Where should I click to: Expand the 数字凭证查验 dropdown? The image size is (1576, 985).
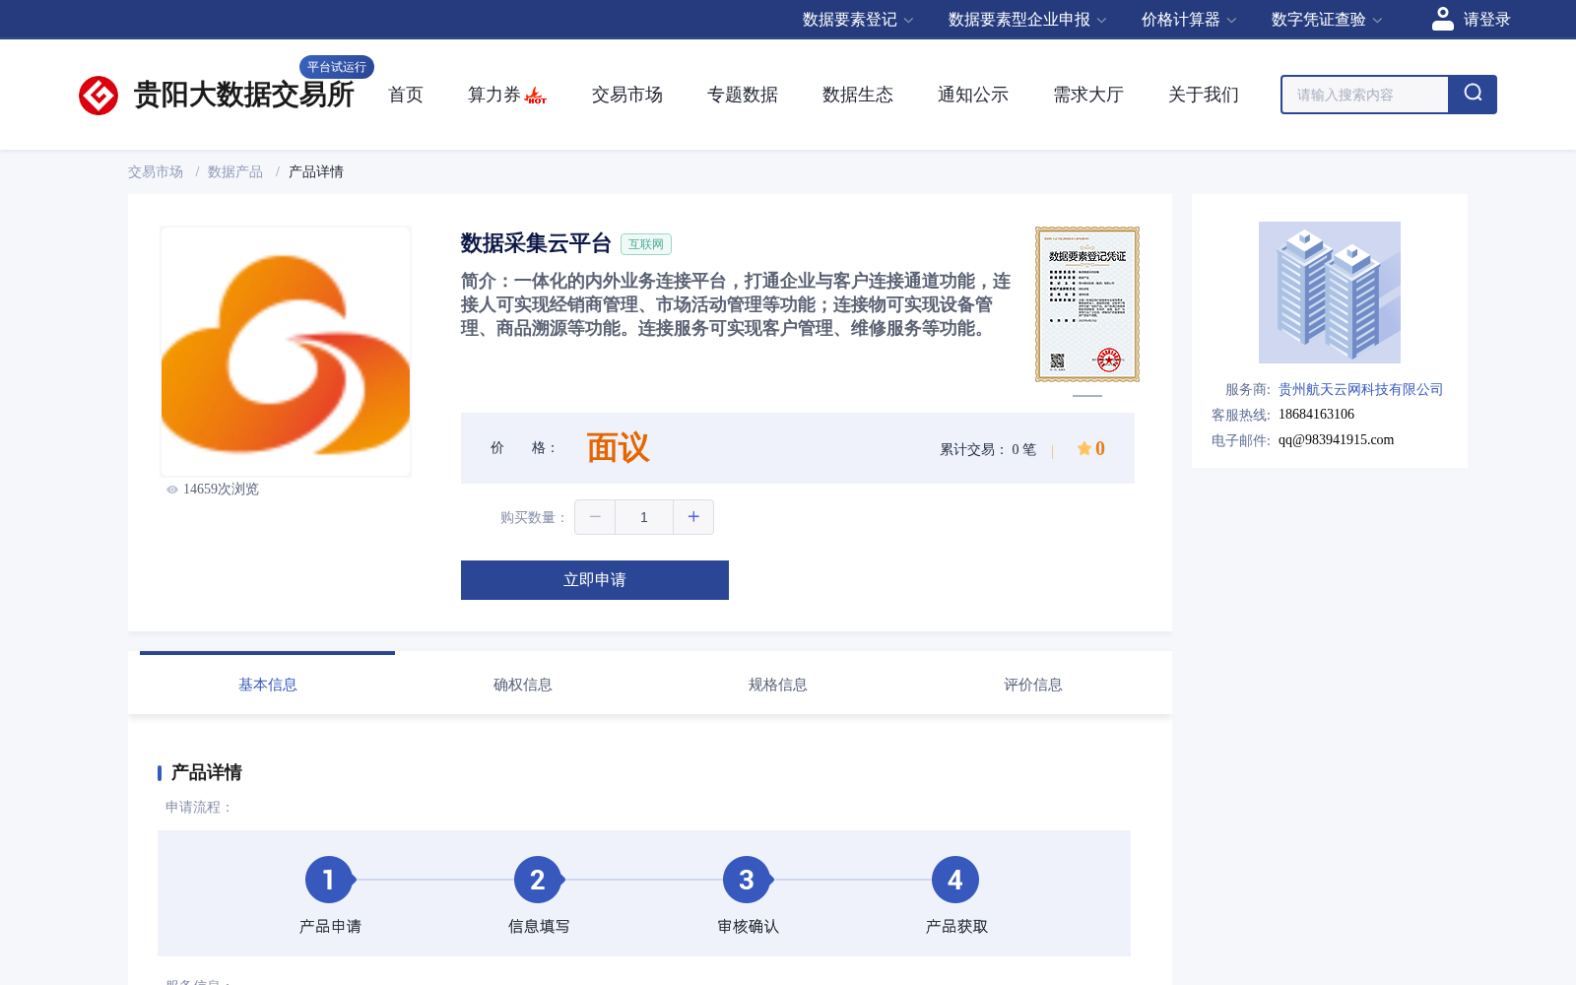coord(1327,20)
